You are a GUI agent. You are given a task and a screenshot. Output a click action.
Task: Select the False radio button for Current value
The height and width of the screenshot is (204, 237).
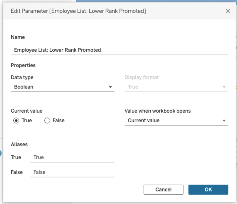coord(47,121)
